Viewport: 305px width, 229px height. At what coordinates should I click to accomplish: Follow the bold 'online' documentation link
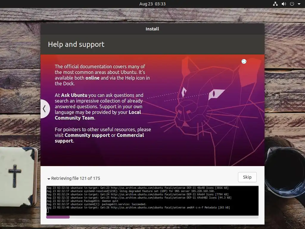pos(92,78)
